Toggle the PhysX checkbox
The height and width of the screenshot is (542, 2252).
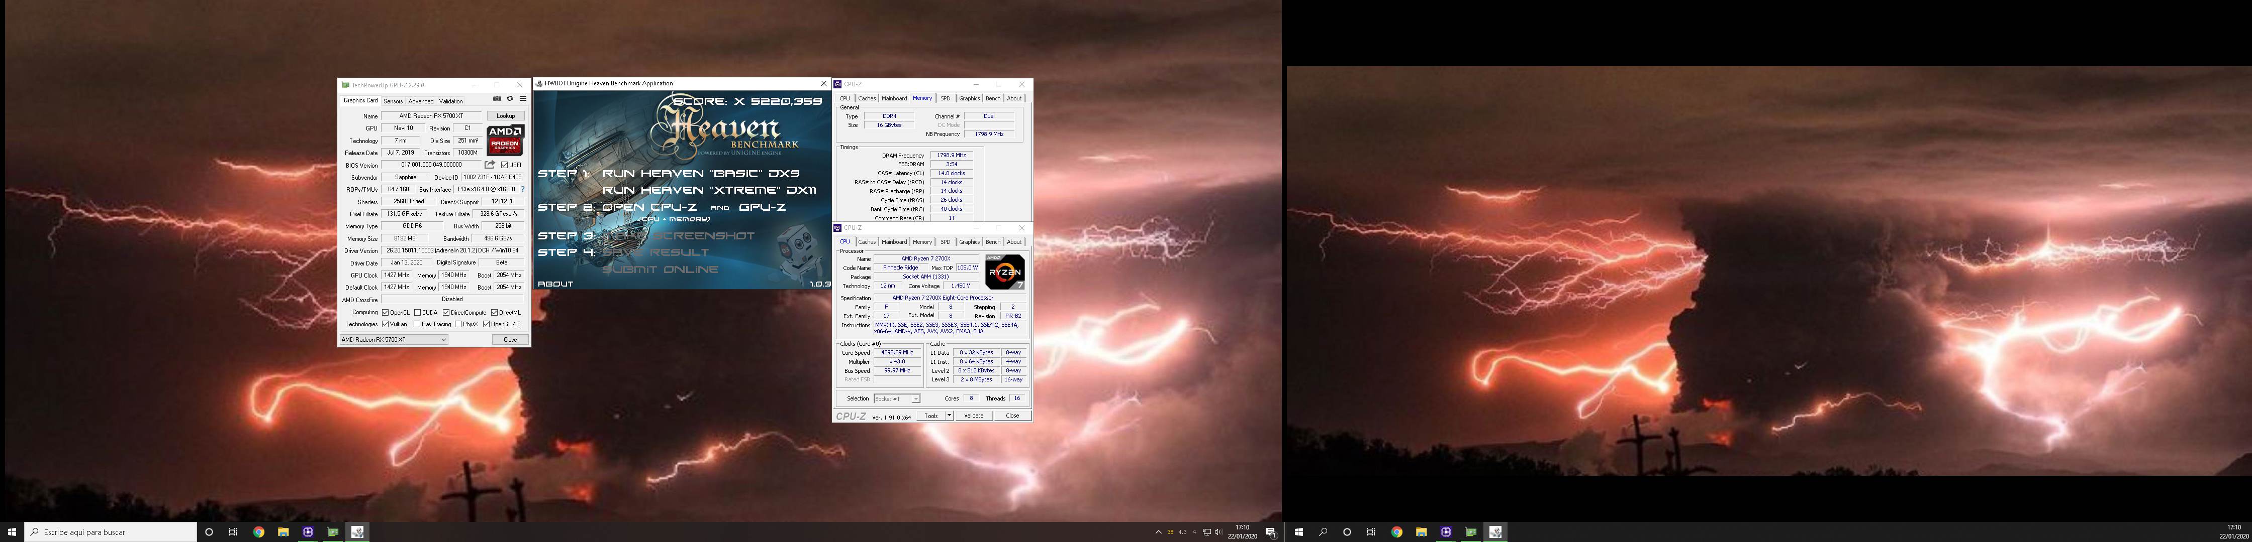point(458,325)
